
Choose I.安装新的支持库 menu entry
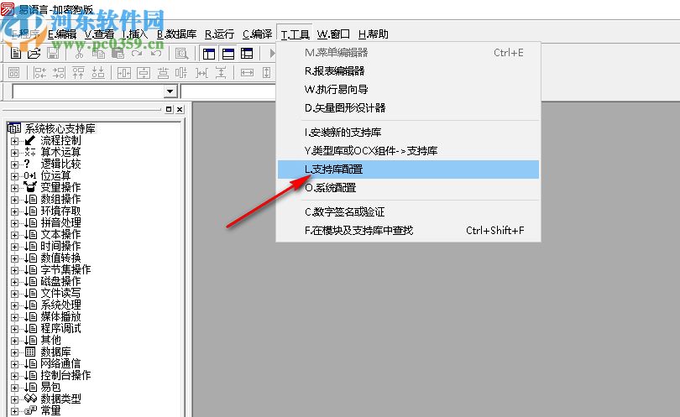(x=408, y=133)
